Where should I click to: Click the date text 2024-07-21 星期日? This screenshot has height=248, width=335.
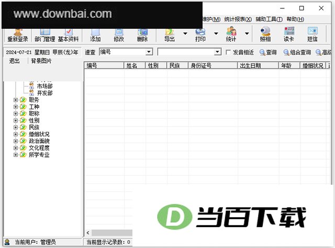[28, 52]
